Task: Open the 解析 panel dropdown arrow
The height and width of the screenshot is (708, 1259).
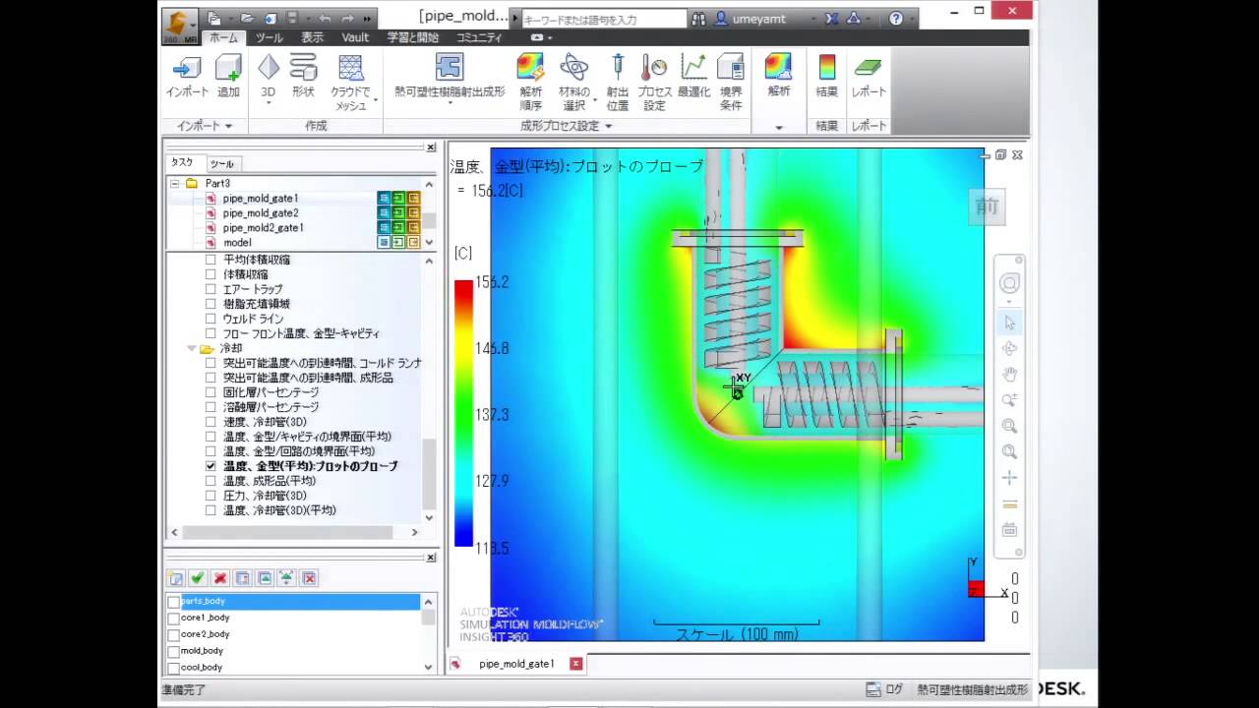Action: tap(779, 127)
